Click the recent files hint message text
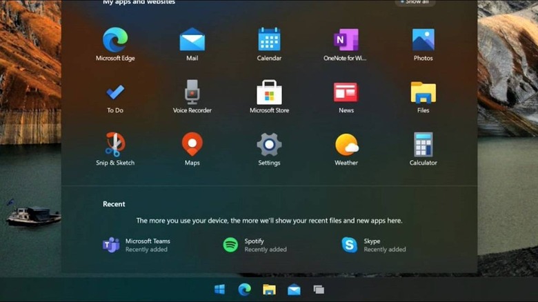Screen dimensions: 538x302 (x=269, y=221)
